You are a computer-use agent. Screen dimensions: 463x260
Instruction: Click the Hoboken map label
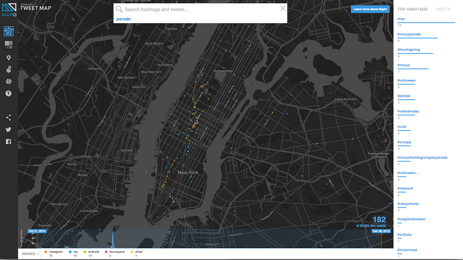(127, 150)
